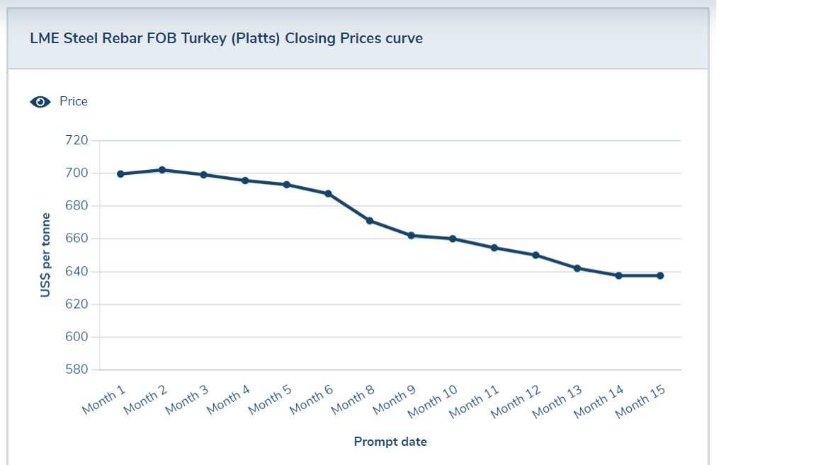The width and height of the screenshot is (816, 465).
Task: Select the final Month 15 data point
Action: [660, 275]
